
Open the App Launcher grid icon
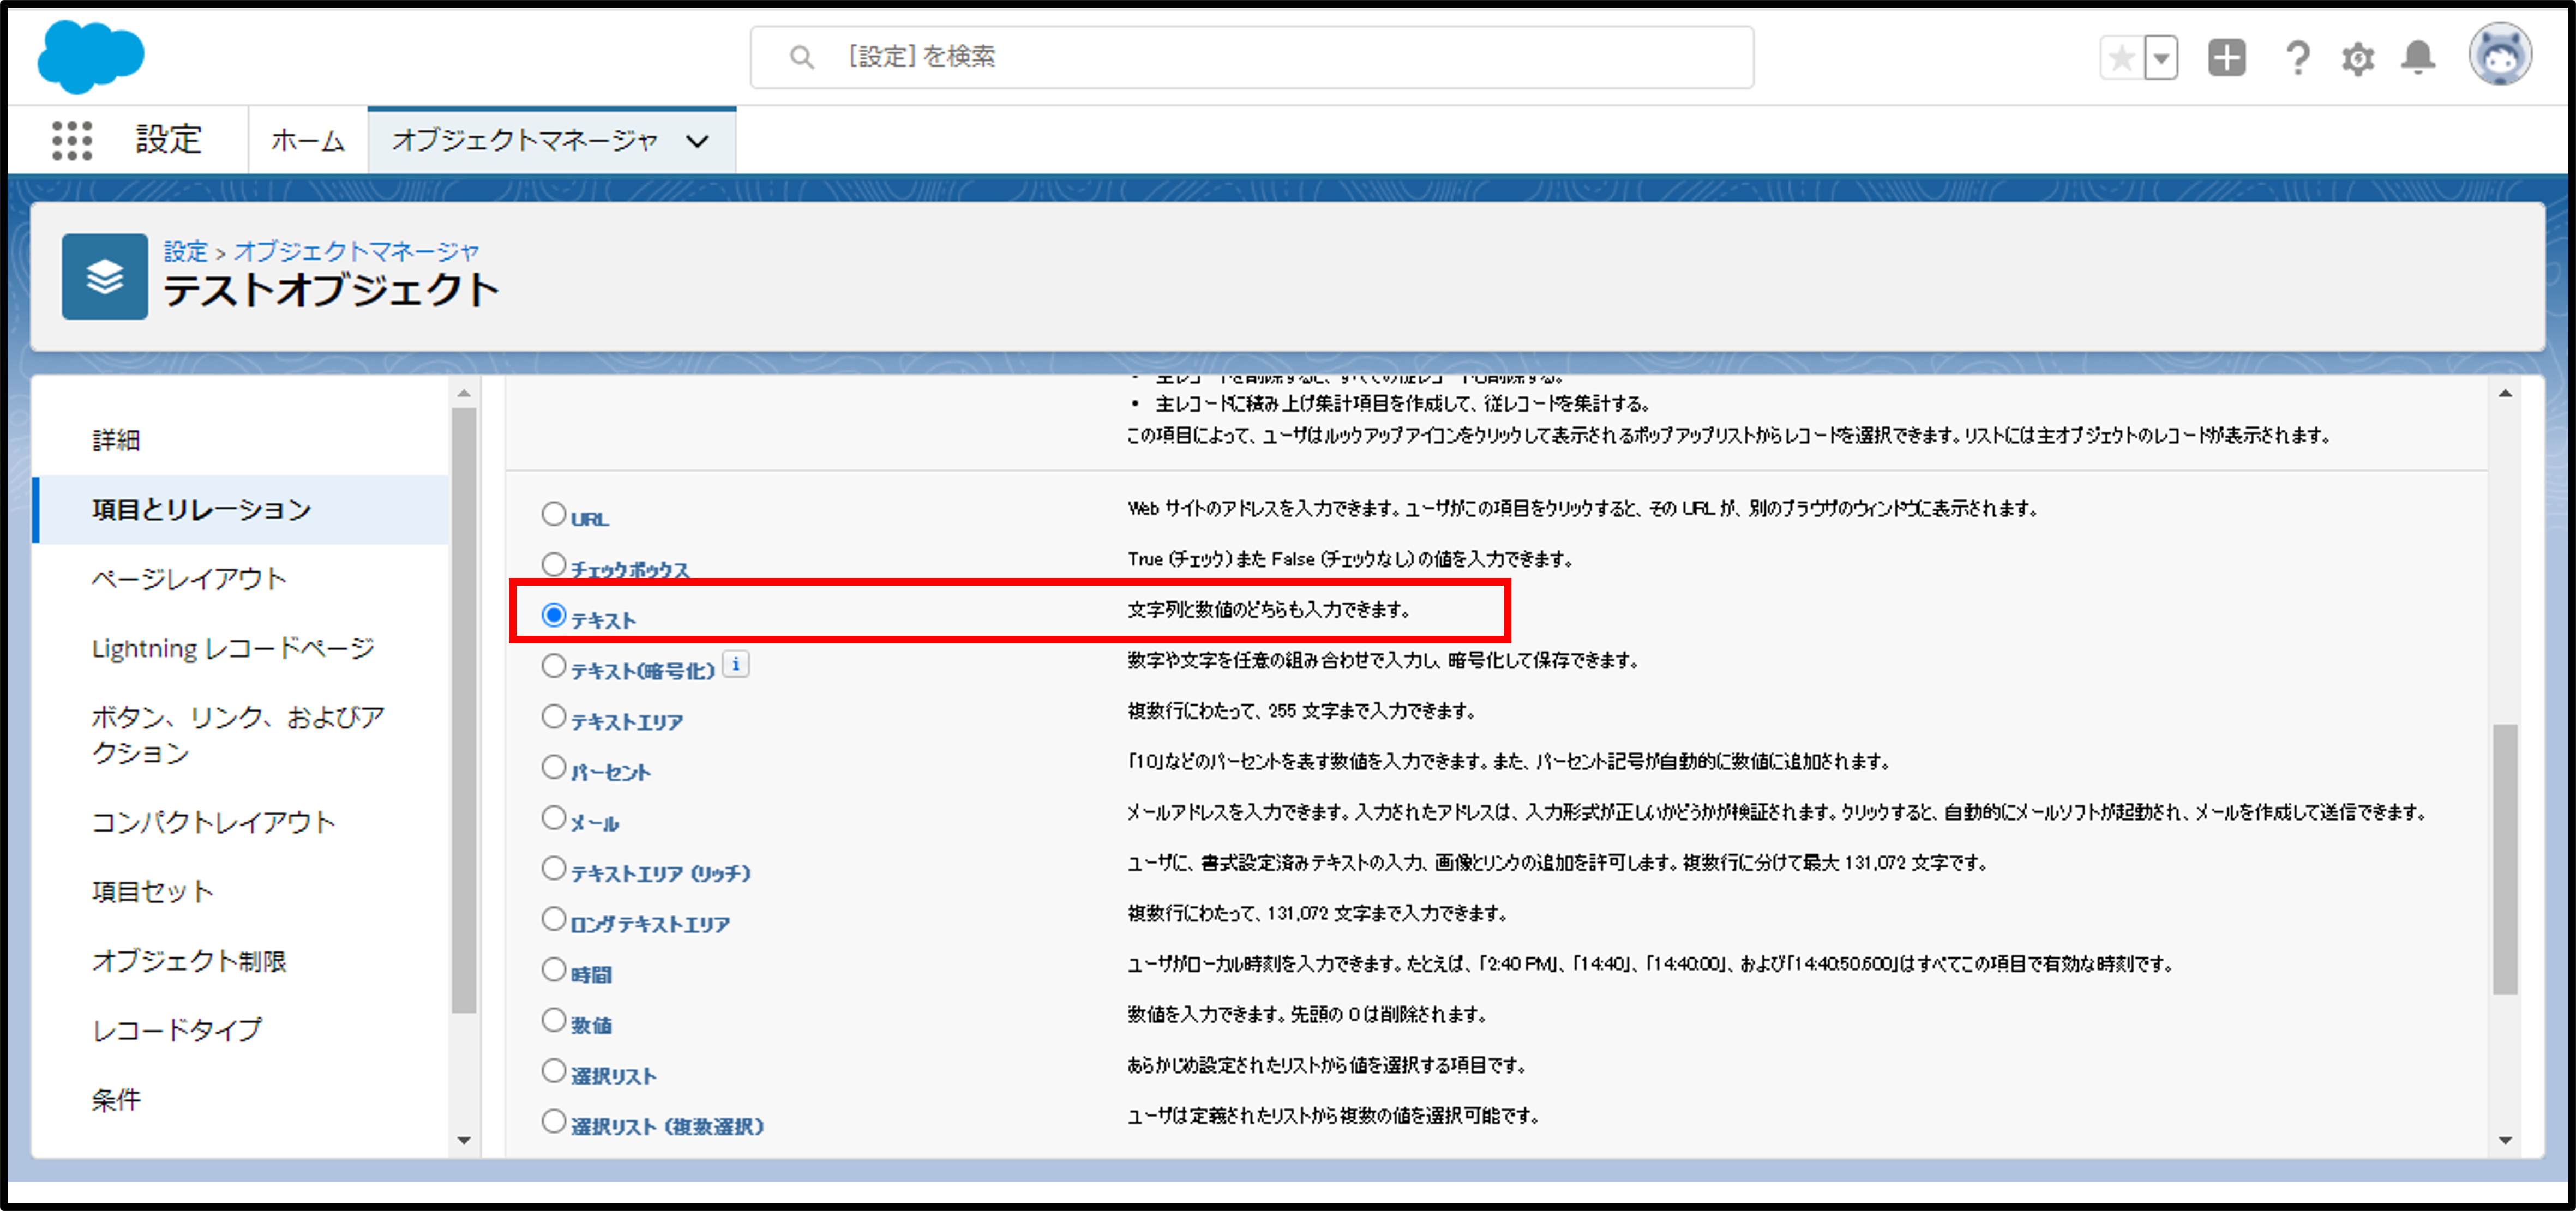(72, 140)
